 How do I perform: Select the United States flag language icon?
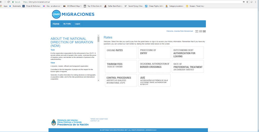[x=201, y=31]
